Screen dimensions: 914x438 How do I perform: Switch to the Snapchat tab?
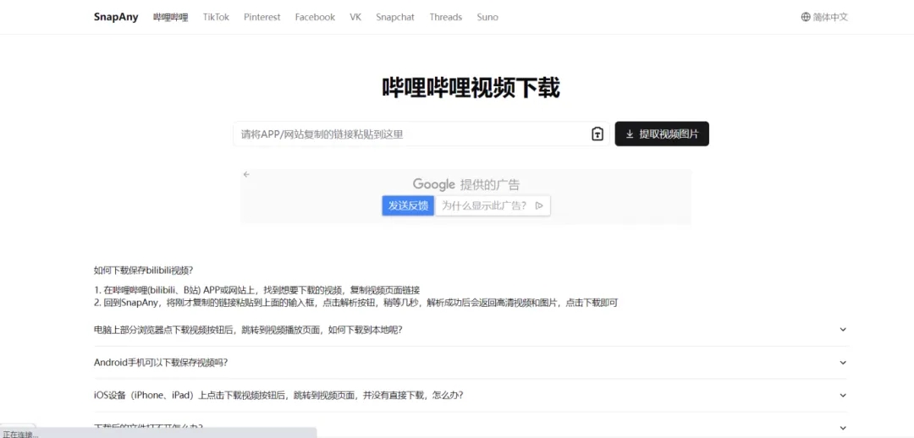coord(395,17)
